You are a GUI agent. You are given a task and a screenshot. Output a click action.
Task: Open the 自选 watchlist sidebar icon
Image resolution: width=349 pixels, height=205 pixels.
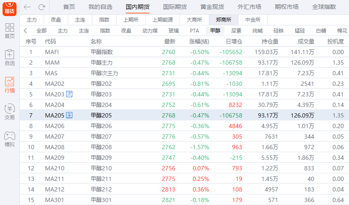[9, 58]
